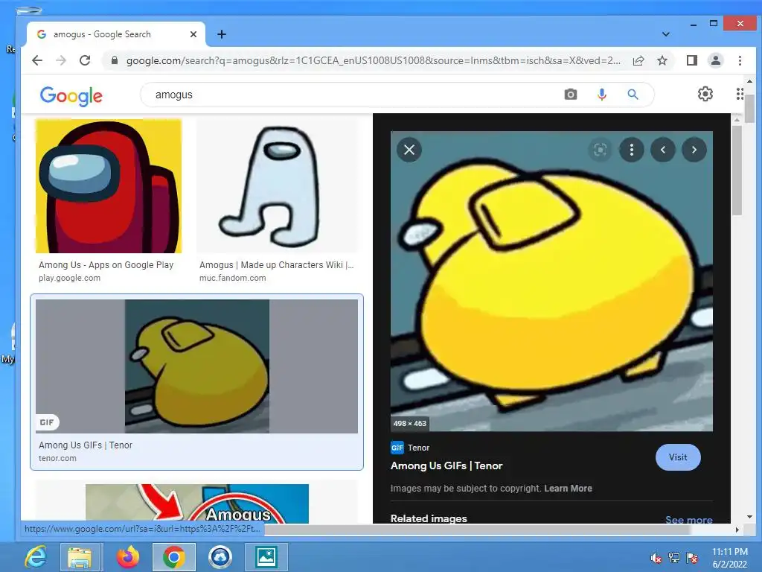Open File Explorer from taskbar
Viewport: 762px width, 572px height.
point(81,557)
